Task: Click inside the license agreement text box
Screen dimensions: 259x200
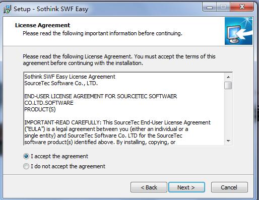Action: (x=124, y=109)
